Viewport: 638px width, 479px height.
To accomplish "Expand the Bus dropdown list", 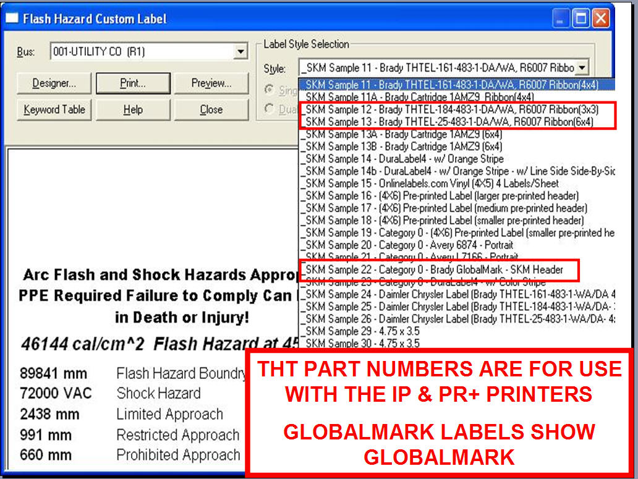I will click(241, 52).
